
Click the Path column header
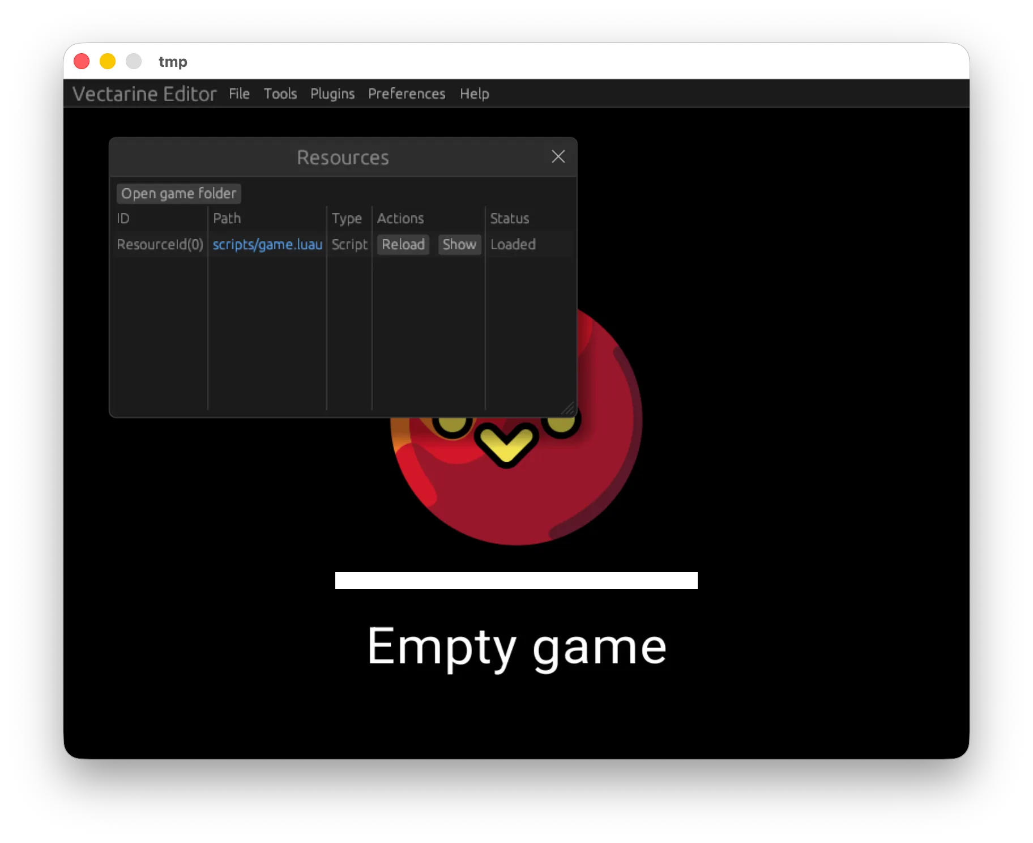point(227,218)
